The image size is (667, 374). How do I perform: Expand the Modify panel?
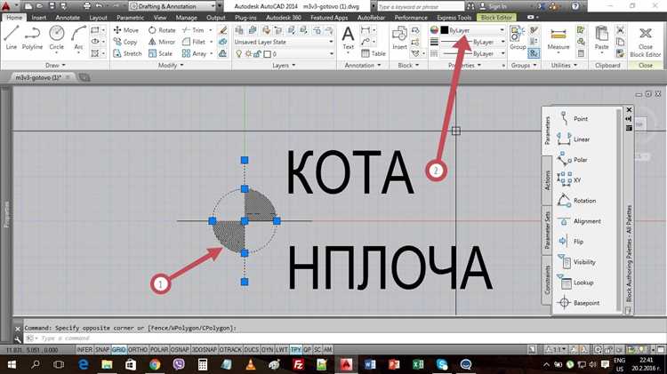click(x=171, y=65)
